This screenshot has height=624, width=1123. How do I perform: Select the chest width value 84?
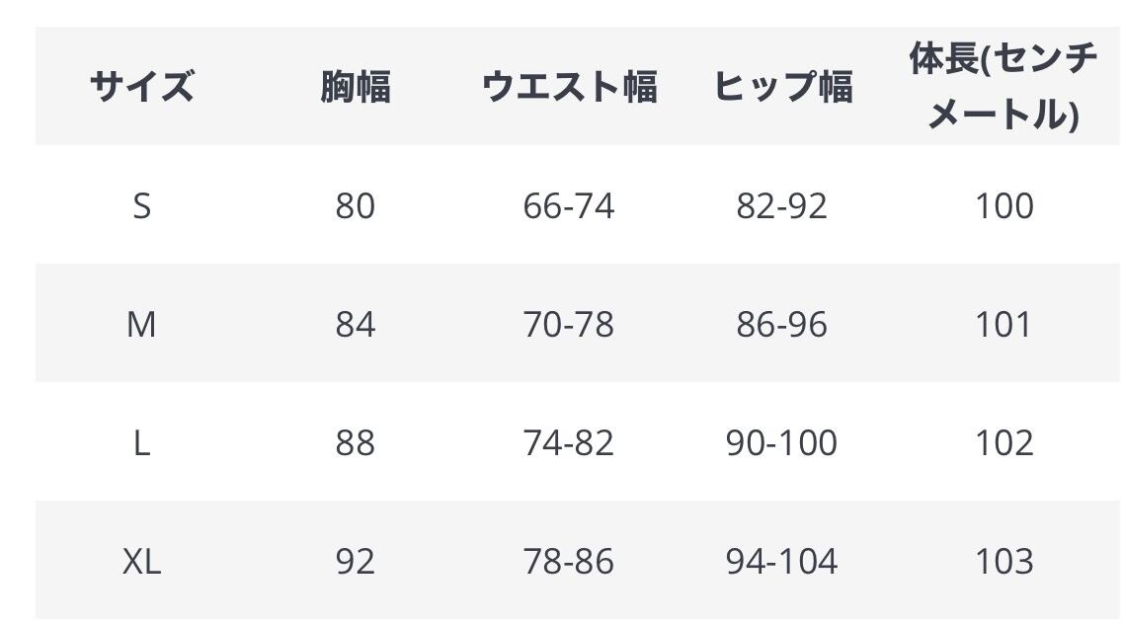(355, 324)
